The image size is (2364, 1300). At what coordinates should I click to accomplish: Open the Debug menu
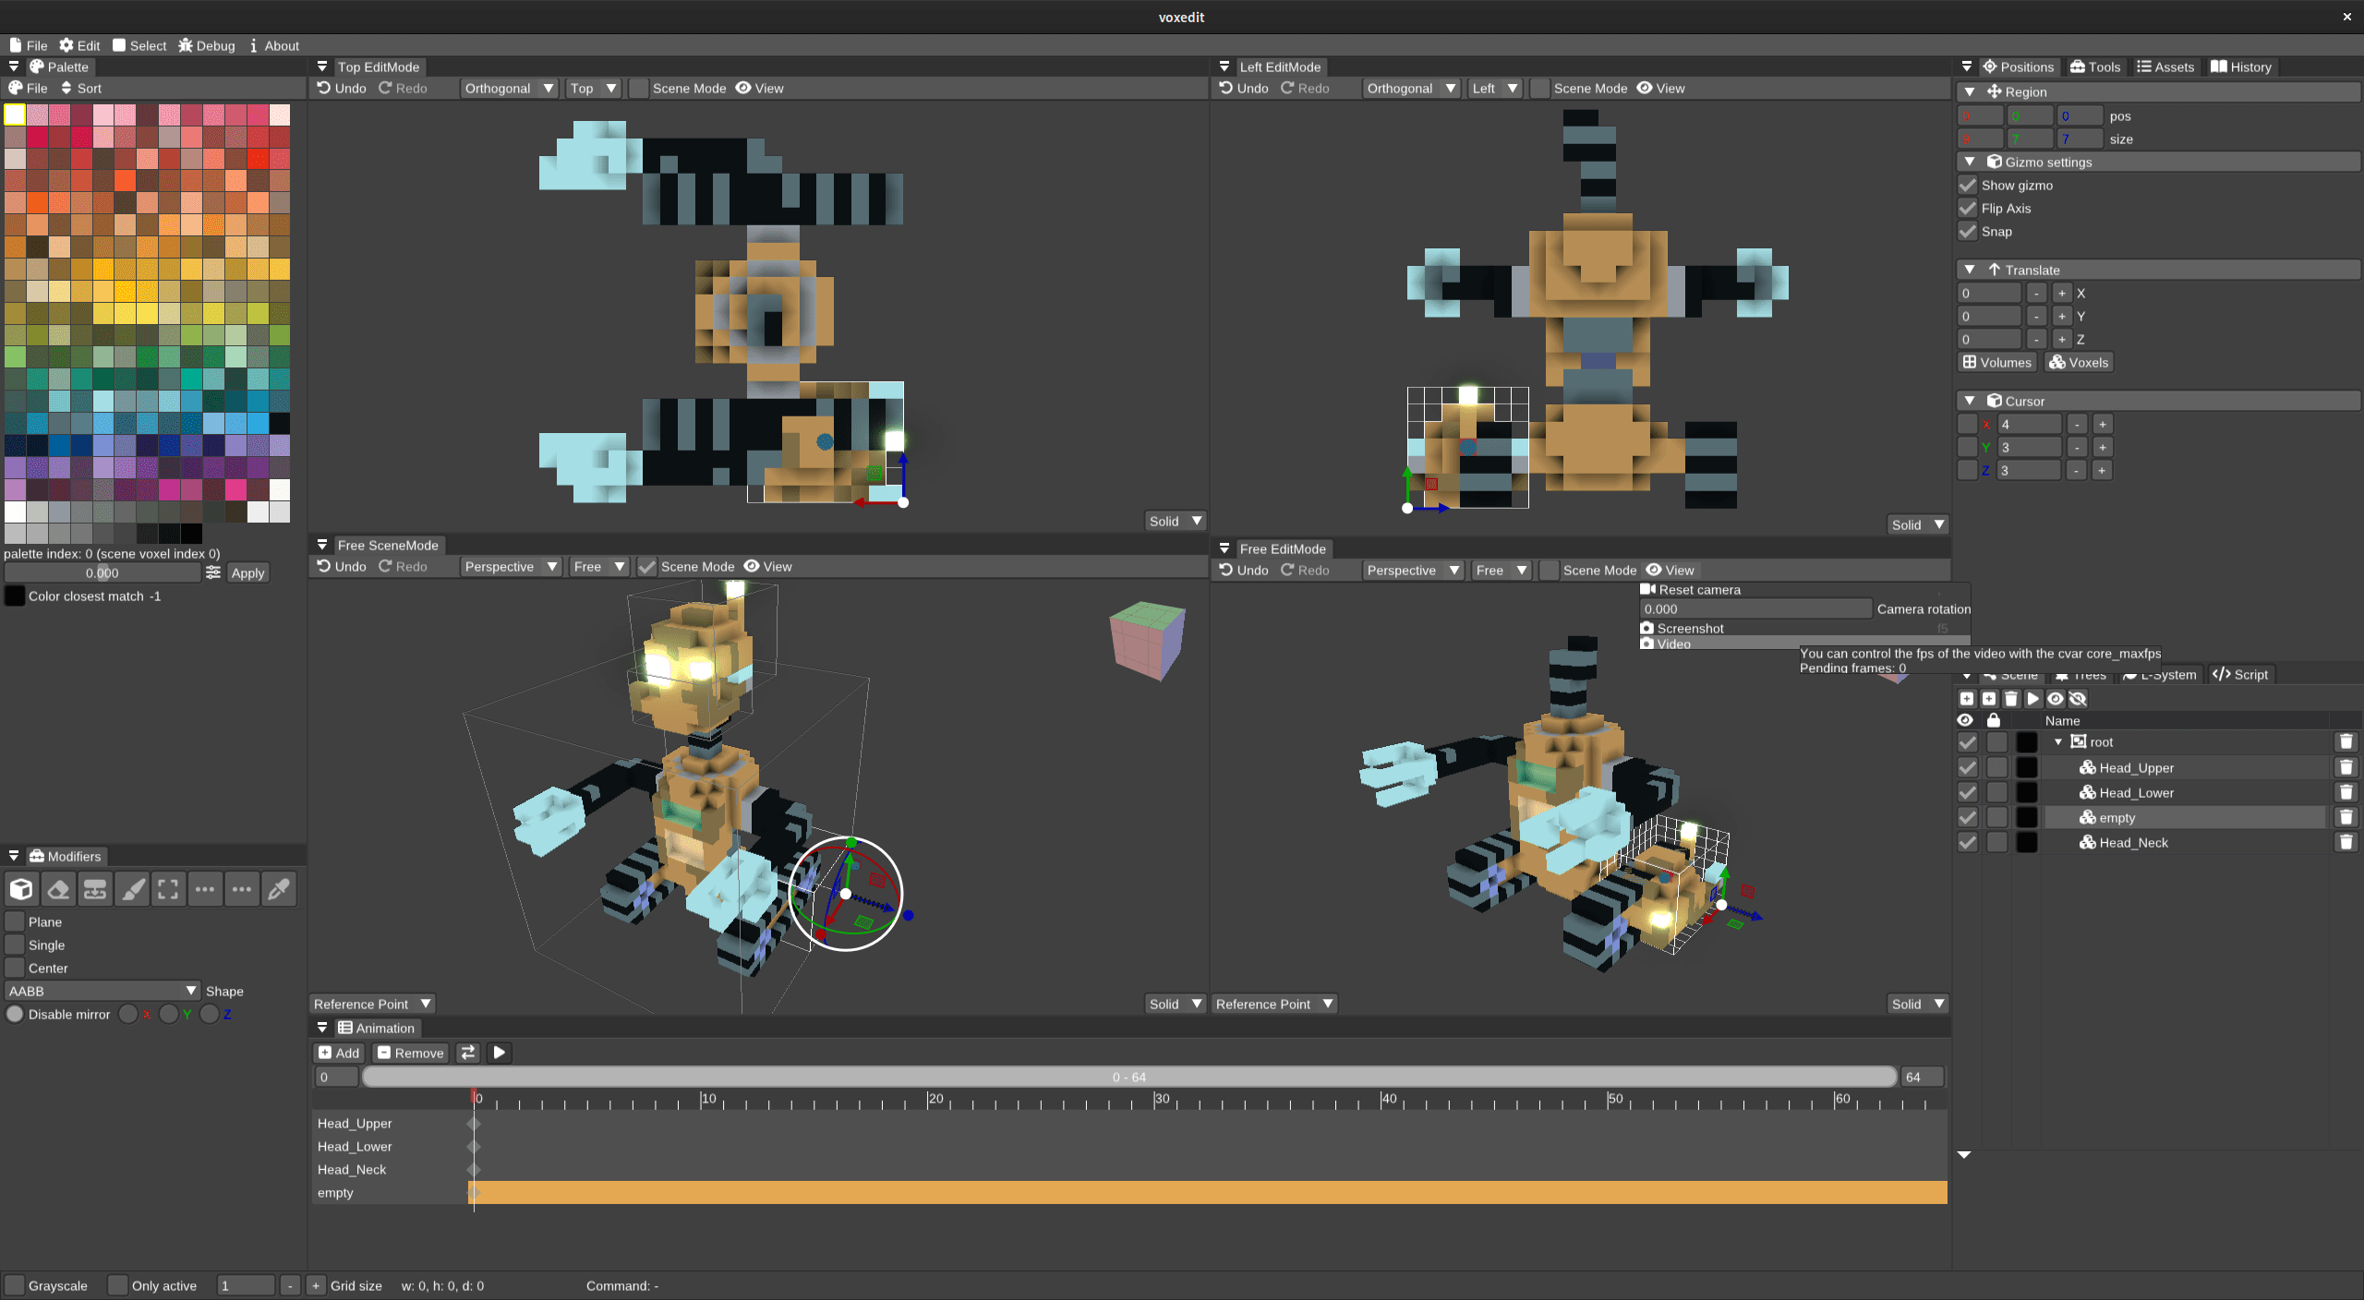pos(207,45)
